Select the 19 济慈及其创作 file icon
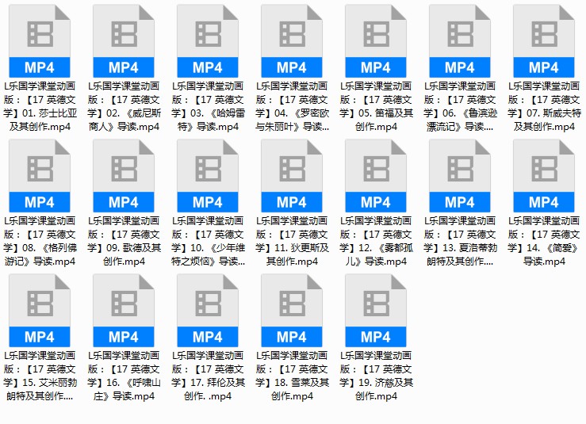 376,311
